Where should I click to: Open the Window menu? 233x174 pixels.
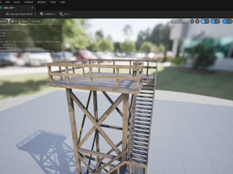tap(41, 2)
